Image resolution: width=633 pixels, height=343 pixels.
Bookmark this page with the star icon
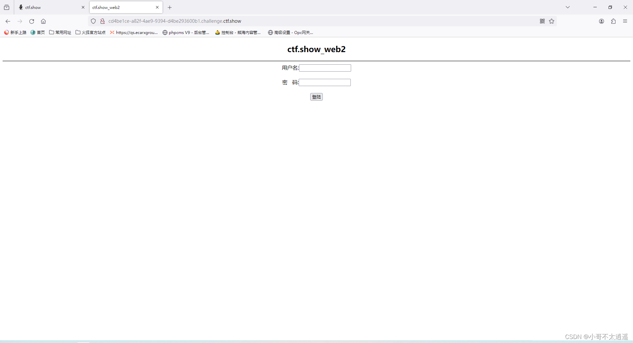(x=552, y=21)
